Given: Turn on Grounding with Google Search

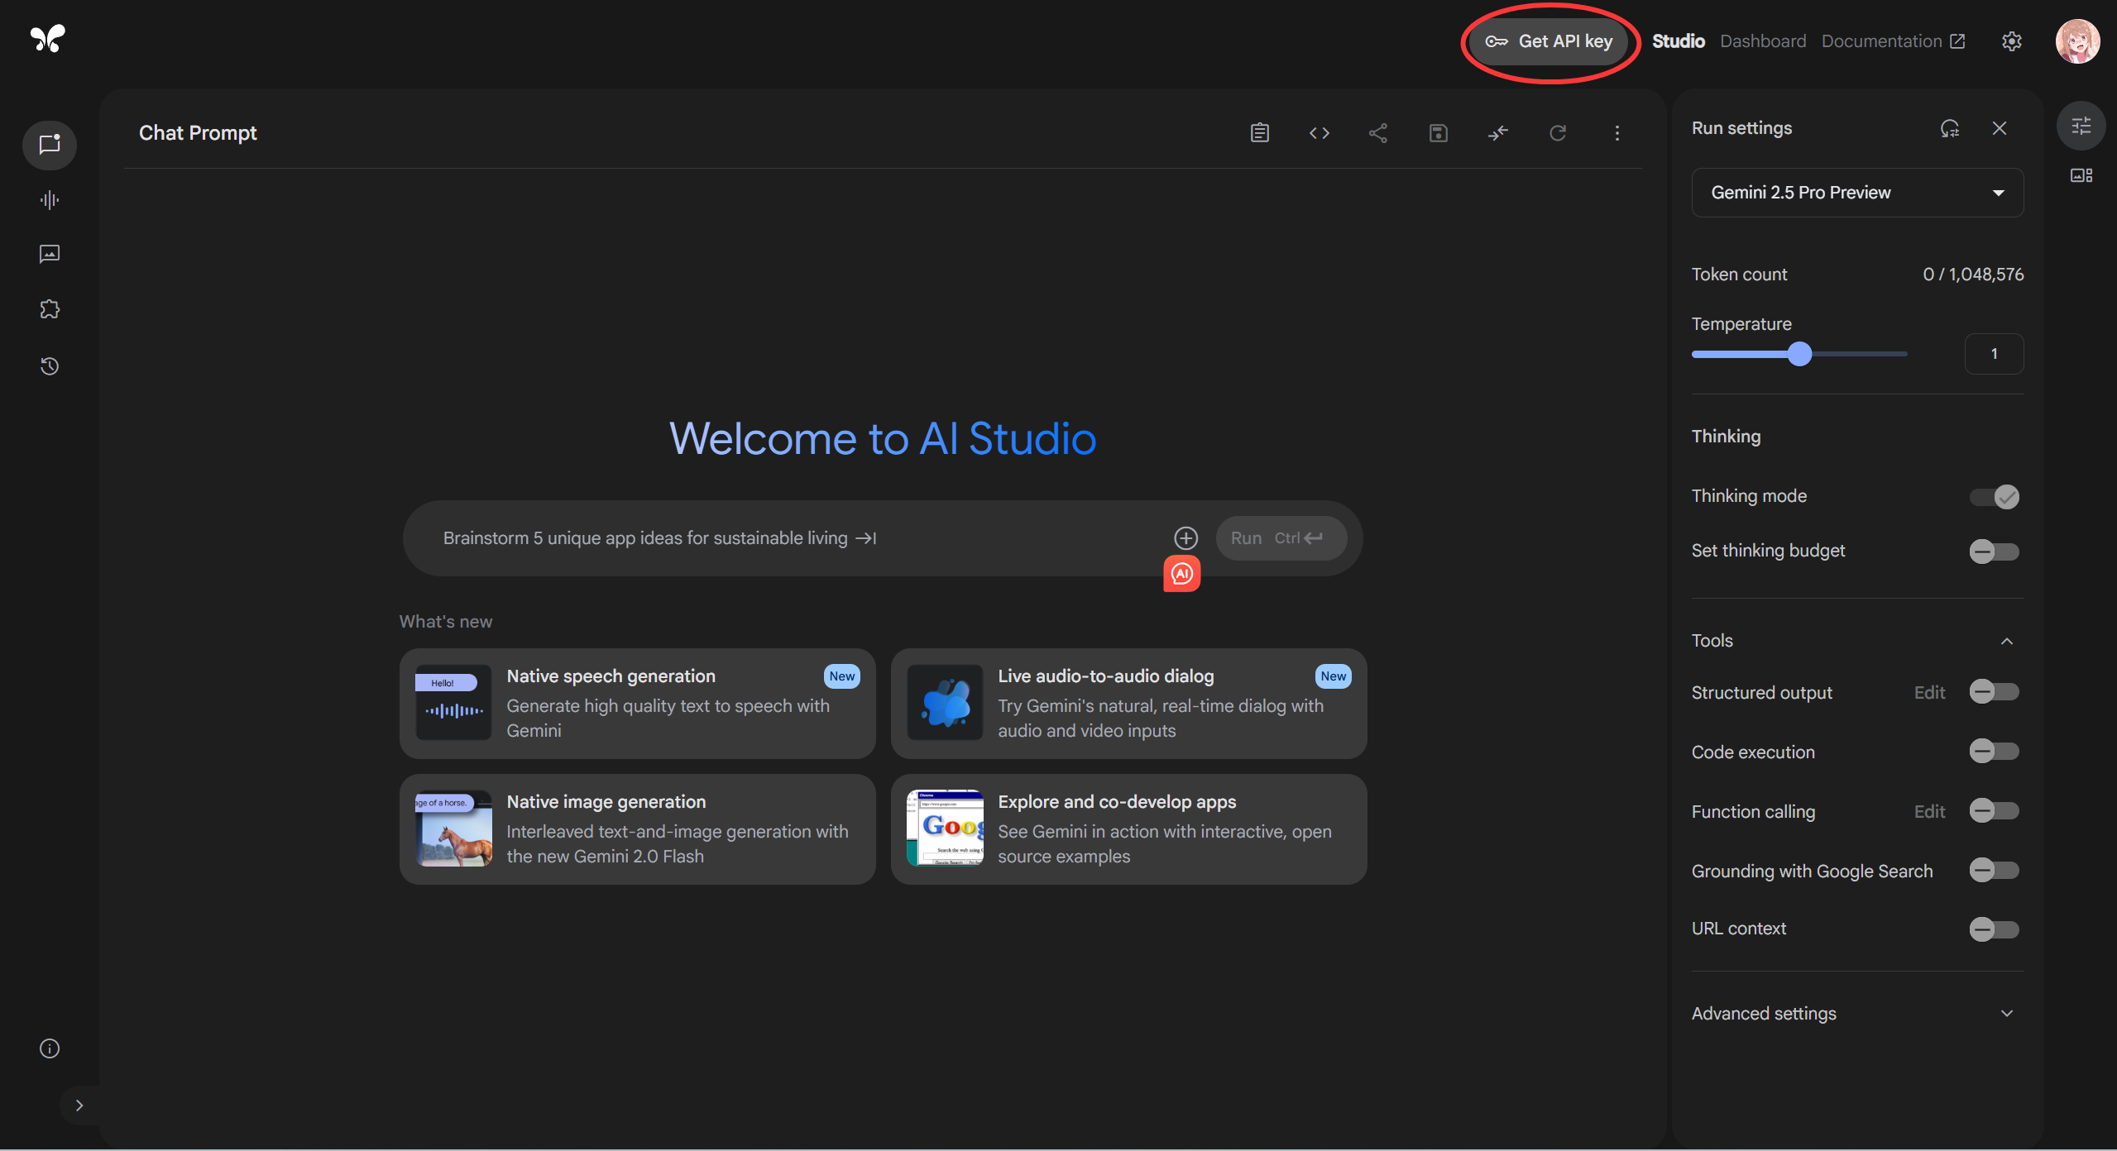Looking at the screenshot, I should pyautogui.click(x=1993, y=870).
